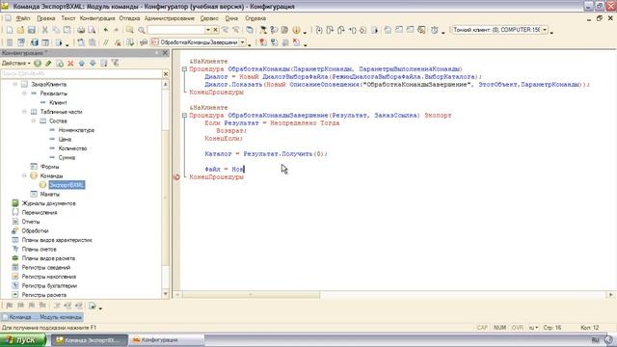
Task: Cut selection with the scissors icon
Action: point(45,30)
